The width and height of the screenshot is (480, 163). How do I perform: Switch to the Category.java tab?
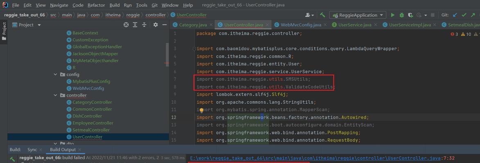(x=190, y=25)
